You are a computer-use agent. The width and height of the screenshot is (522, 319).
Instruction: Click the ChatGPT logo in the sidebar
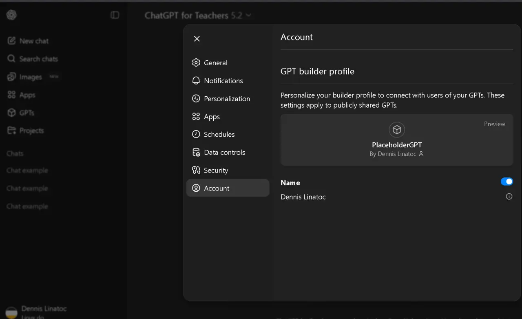11,15
